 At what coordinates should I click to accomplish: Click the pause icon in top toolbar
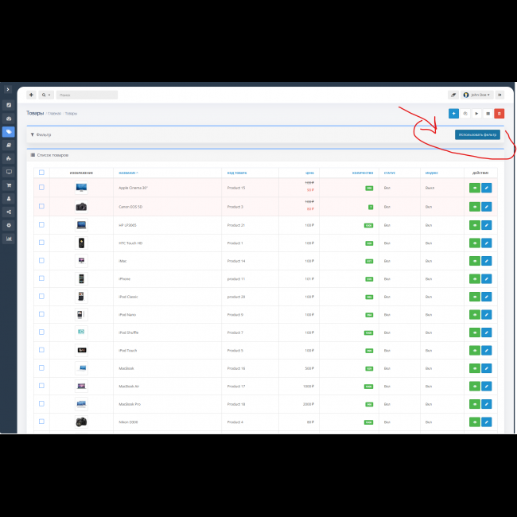pos(488,114)
